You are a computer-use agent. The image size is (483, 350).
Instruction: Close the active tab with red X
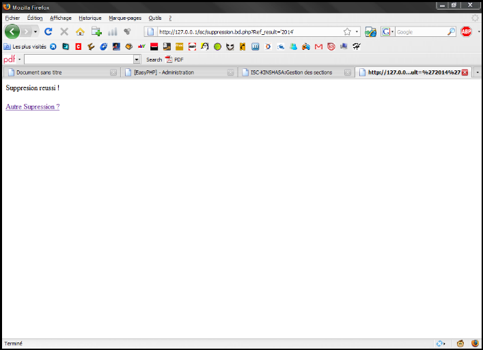465,72
